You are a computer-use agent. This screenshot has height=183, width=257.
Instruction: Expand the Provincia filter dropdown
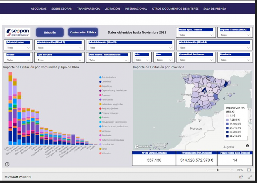[x=235, y=60]
